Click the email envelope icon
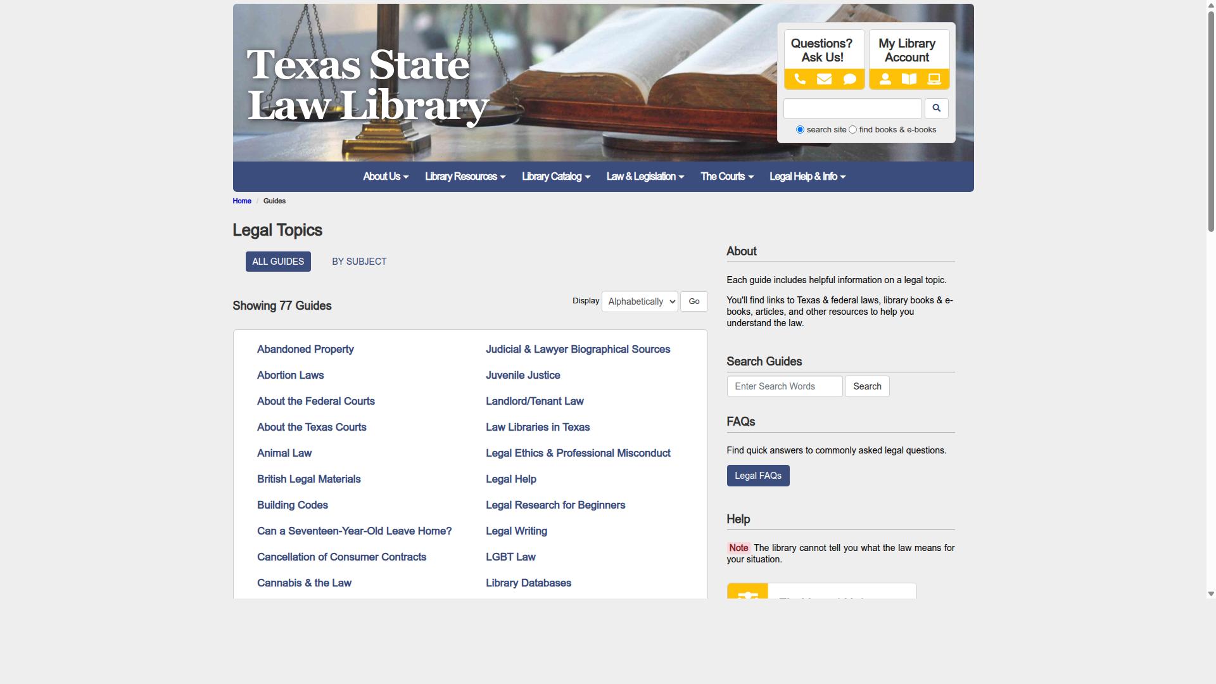 pyautogui.click(x=824, y=79)
